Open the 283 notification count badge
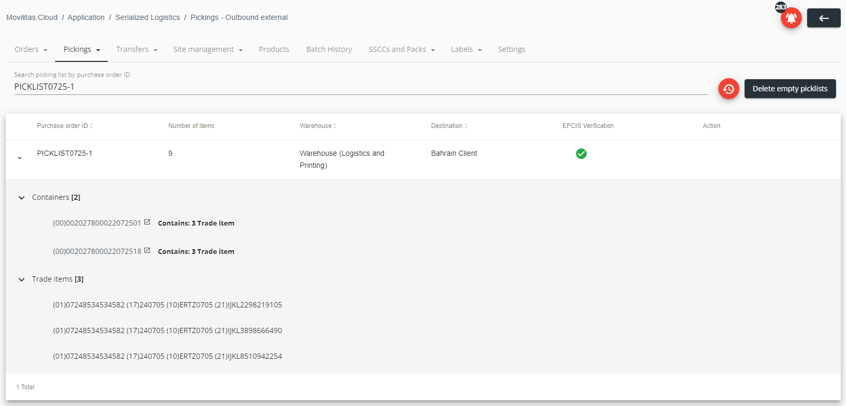Image resolution: width=846 pixels, height=406 pixels. coord(781,7)
